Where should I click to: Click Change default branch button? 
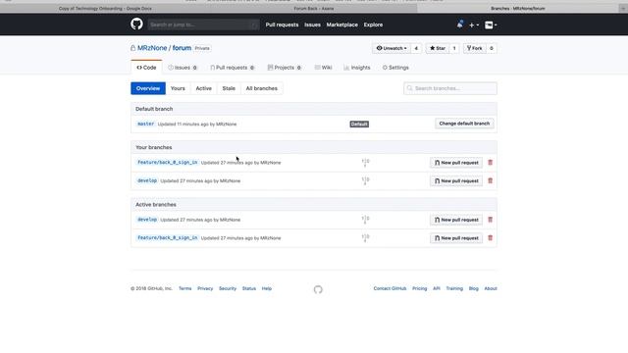click(x=464, y=124)
